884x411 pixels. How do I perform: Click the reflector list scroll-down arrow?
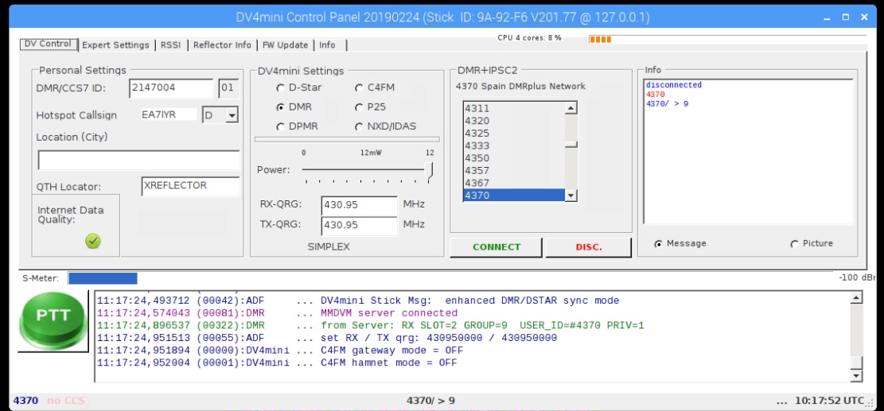click(x=571, y=196)
